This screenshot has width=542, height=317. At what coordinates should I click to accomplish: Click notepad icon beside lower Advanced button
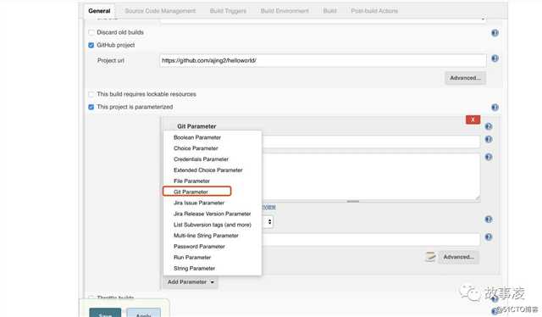[430, 257]
